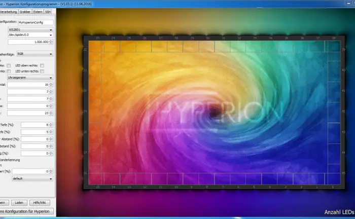This screenshot has height=219, width=355.
Task: Switch to the Verarbeitung tab
Action: [x=9, y=12]
